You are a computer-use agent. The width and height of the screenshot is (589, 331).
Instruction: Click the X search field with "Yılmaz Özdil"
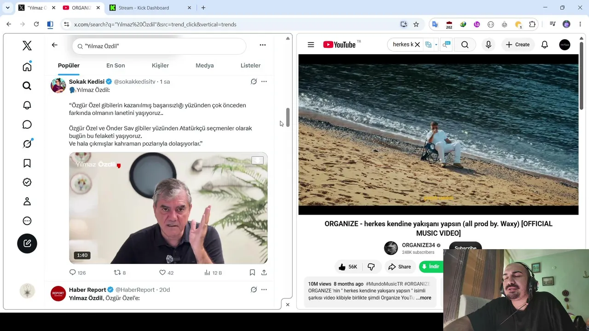click(159, 46)
